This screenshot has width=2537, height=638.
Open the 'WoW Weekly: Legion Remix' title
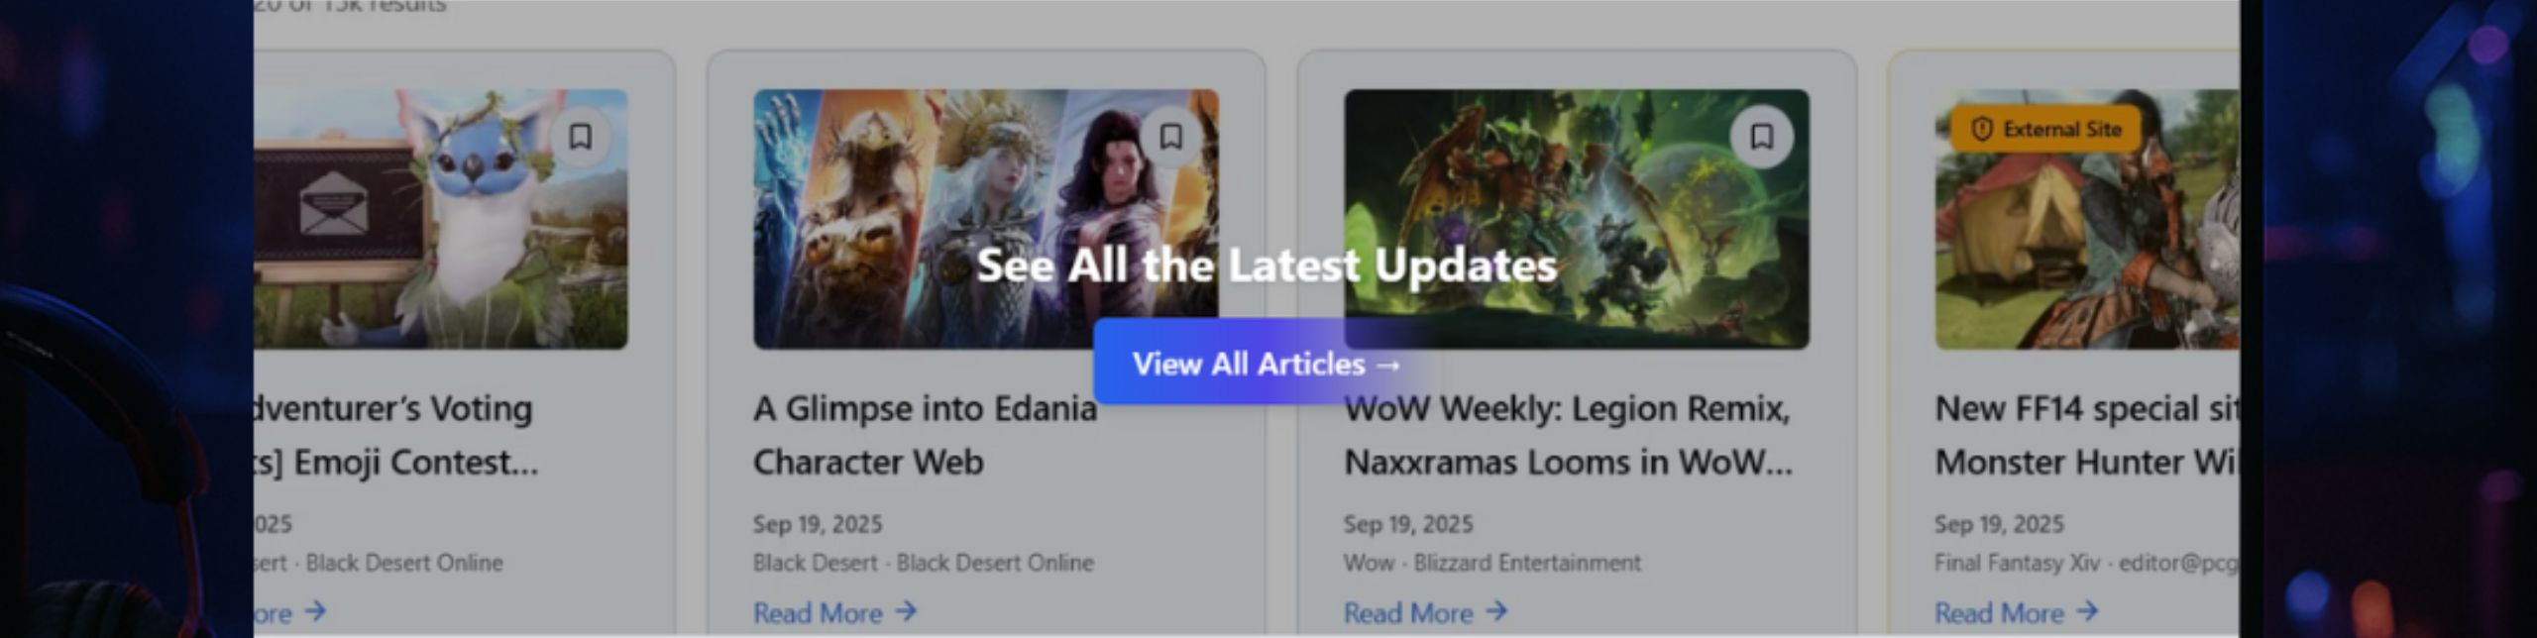pyautogui.click(x=1568, y=435)
